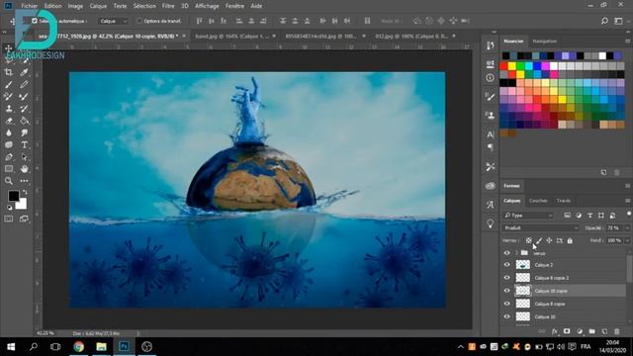633x356 pixels.
Task: Open the Paragraph panel icon
Action: click(491, 147)
